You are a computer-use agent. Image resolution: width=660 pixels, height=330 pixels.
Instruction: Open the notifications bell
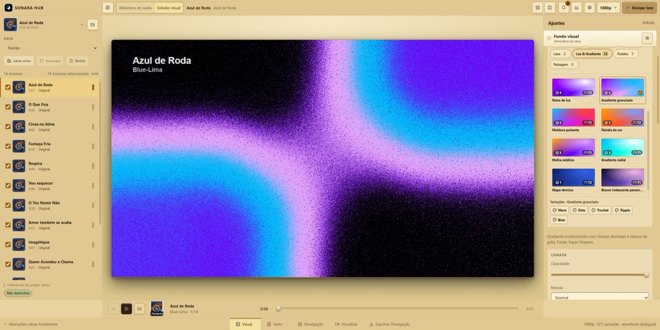[564, 8]
